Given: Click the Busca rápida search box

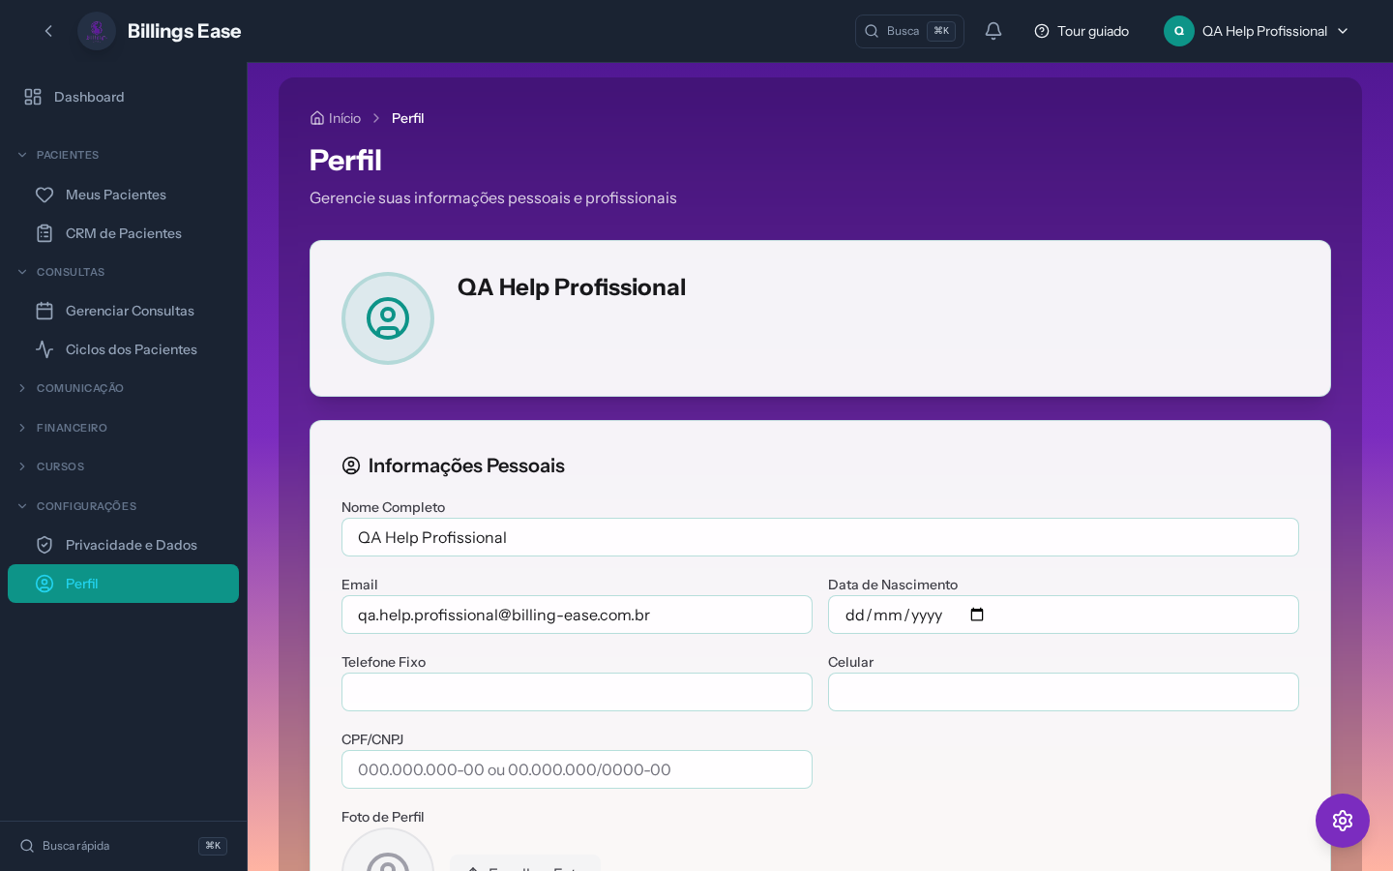Looking at the screenshot, I should [x=106, y=846].
